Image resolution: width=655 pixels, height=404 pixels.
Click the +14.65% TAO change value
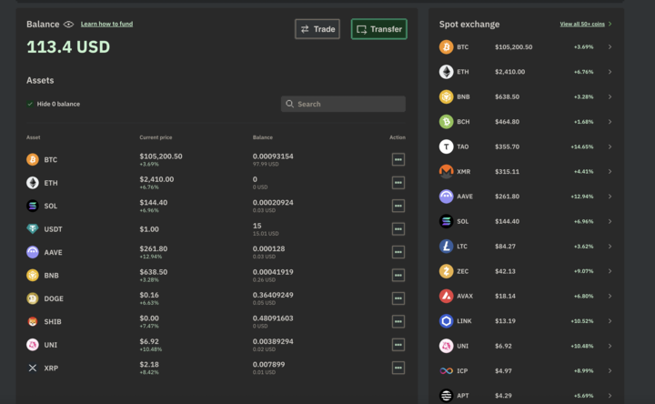[x=582, y=146]
